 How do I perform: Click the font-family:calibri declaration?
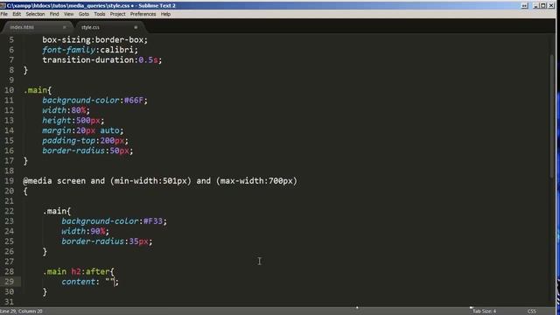tap(90, 50)
